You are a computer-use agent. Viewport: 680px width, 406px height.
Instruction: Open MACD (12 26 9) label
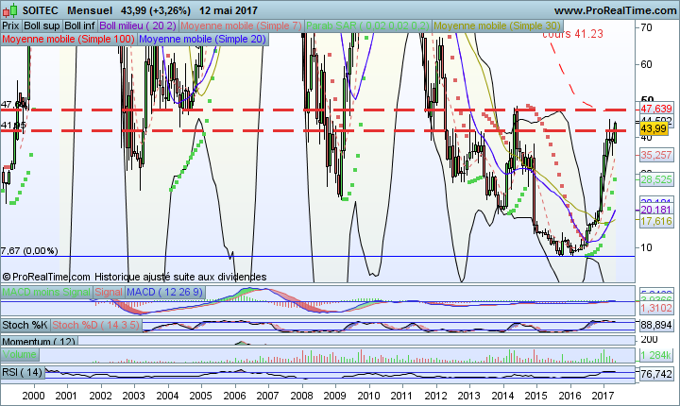(164, 293)
